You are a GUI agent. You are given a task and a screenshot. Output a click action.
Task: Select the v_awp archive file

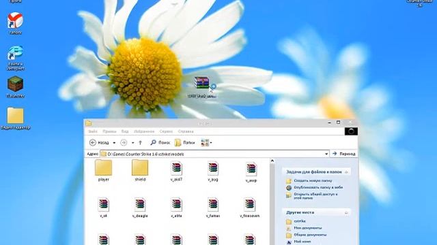pos(251,171)
